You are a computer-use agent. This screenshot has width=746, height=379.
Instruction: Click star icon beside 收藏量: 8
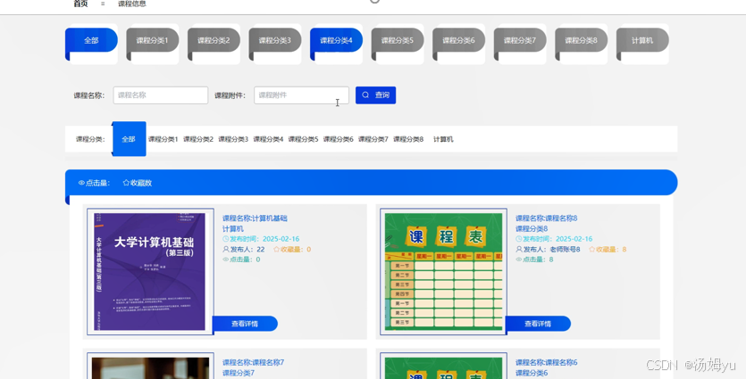(x=592, y=250)
